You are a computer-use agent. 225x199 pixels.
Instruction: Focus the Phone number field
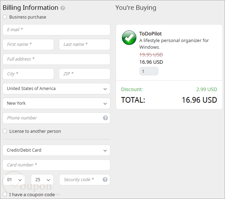(56, 118)
